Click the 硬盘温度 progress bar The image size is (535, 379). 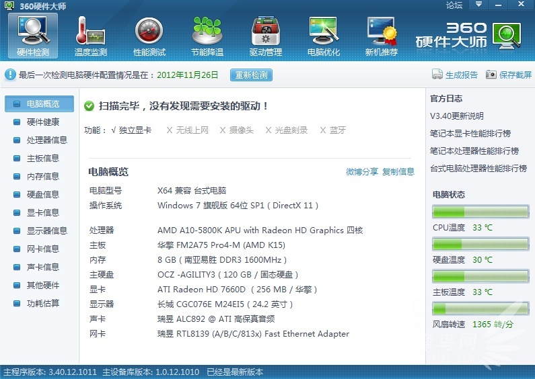(x=480, y=244)
